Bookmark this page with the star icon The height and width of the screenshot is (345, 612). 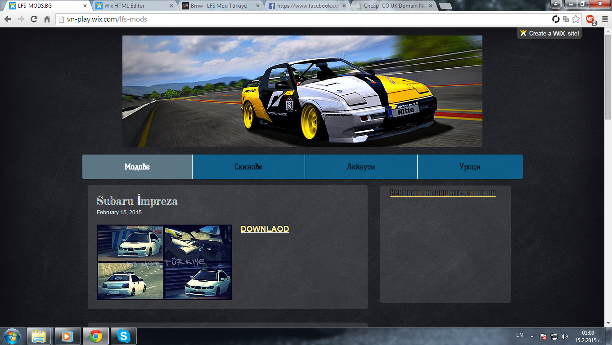point(576,19)
